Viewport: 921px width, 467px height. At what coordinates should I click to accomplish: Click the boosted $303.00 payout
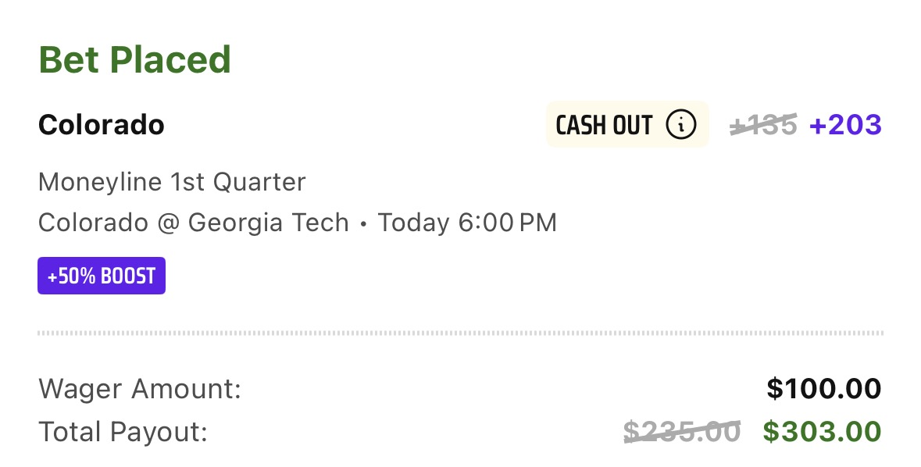coord(823,432)
